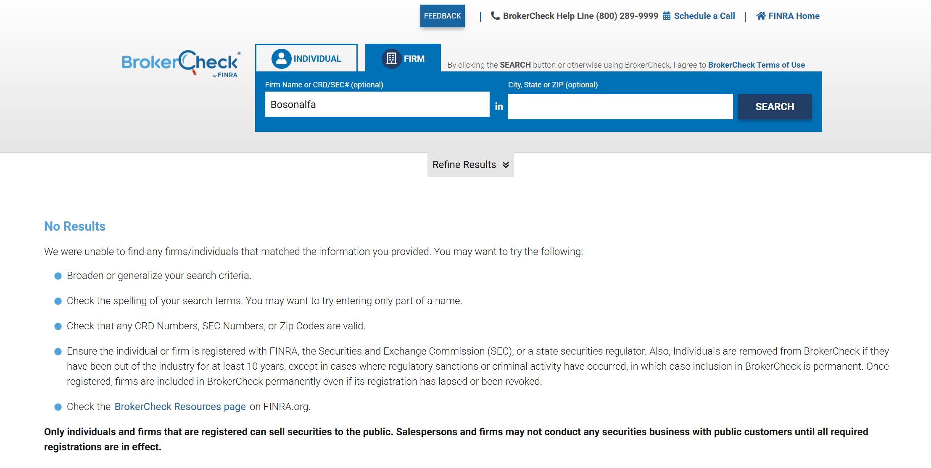Open BrokerCheck Terms of Use link
This screenshot has width=931, height=468.
click(756, 65)
